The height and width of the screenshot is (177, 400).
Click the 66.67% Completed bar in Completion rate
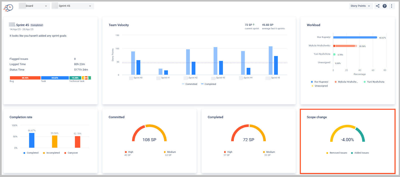pos(32,140)
